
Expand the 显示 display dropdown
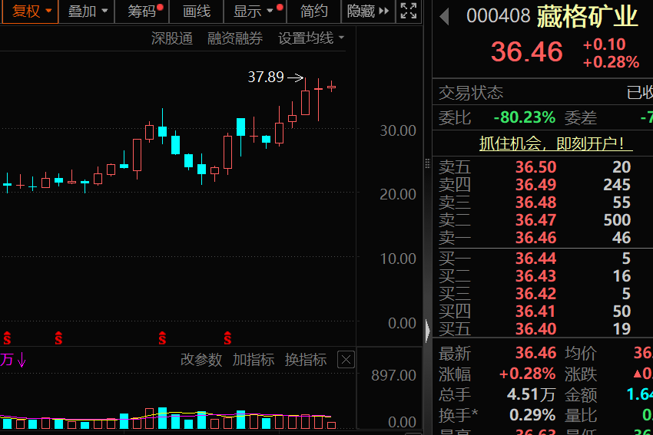(x=253, y=11)
